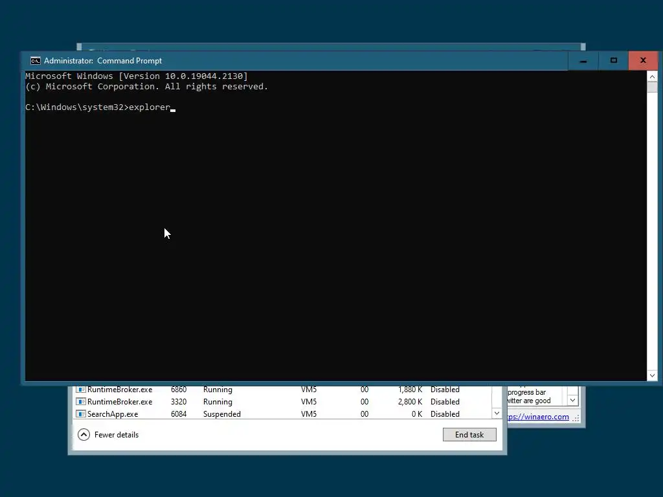Select RuntimeBroker.exe with PID 3320
663x497 pixels.
pyautogui.click(x=120, y=401)
